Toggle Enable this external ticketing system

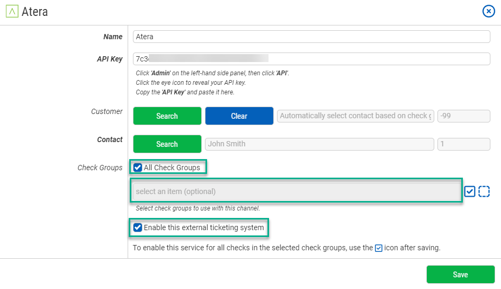138,227
